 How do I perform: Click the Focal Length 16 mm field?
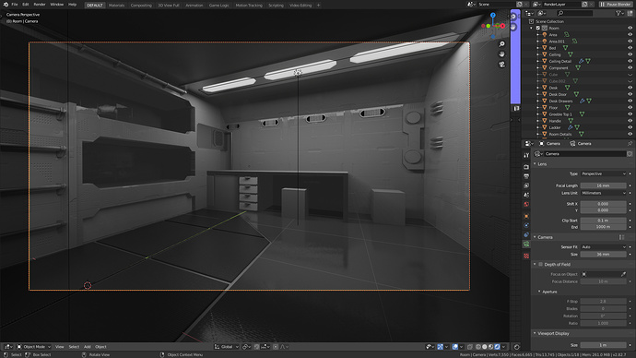point(603,185)
